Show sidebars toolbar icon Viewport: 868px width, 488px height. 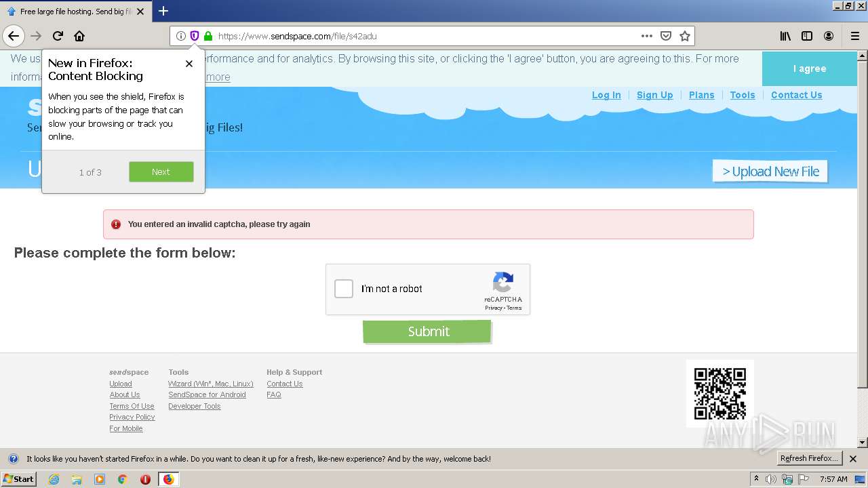point(807,36)
